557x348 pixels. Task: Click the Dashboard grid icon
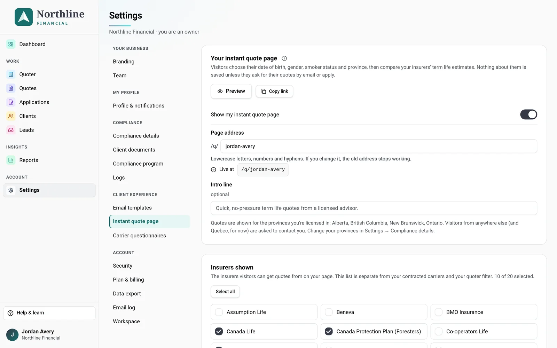pos(11,44)
